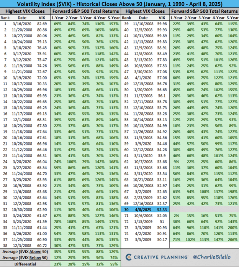Select the highlighted 4/8/2025 row, rank 70
Viewport: 239px width, 267px height.
[x=145, y=209]
